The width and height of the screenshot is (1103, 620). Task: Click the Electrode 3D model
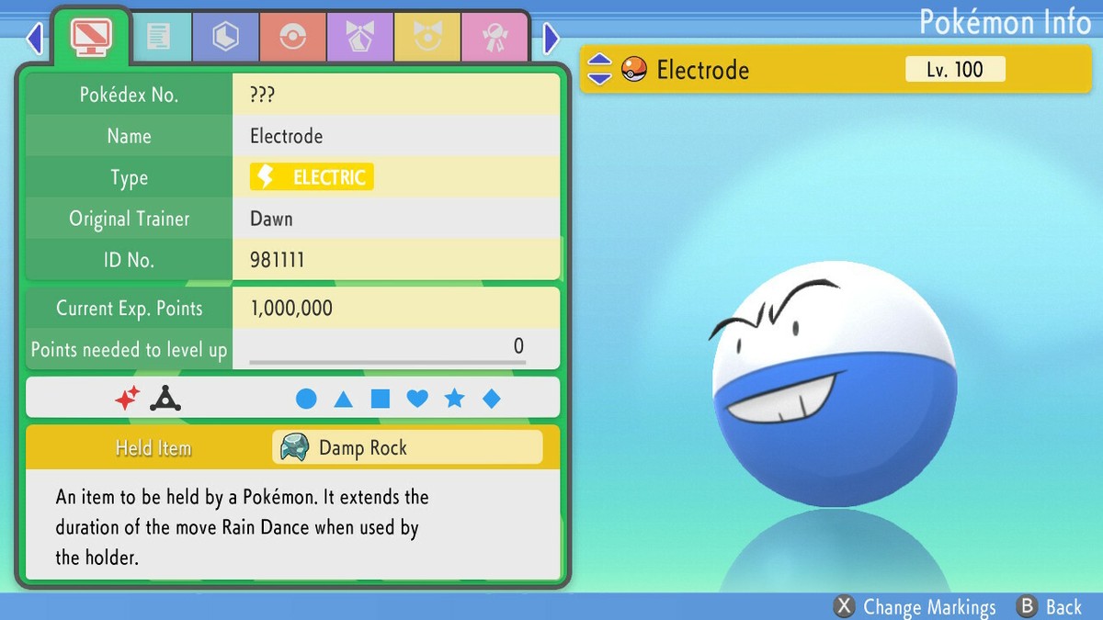pos(835,383)
